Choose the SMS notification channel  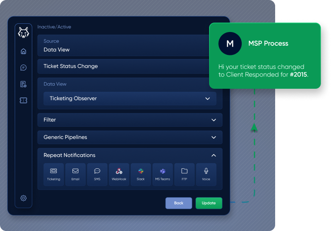97,174
